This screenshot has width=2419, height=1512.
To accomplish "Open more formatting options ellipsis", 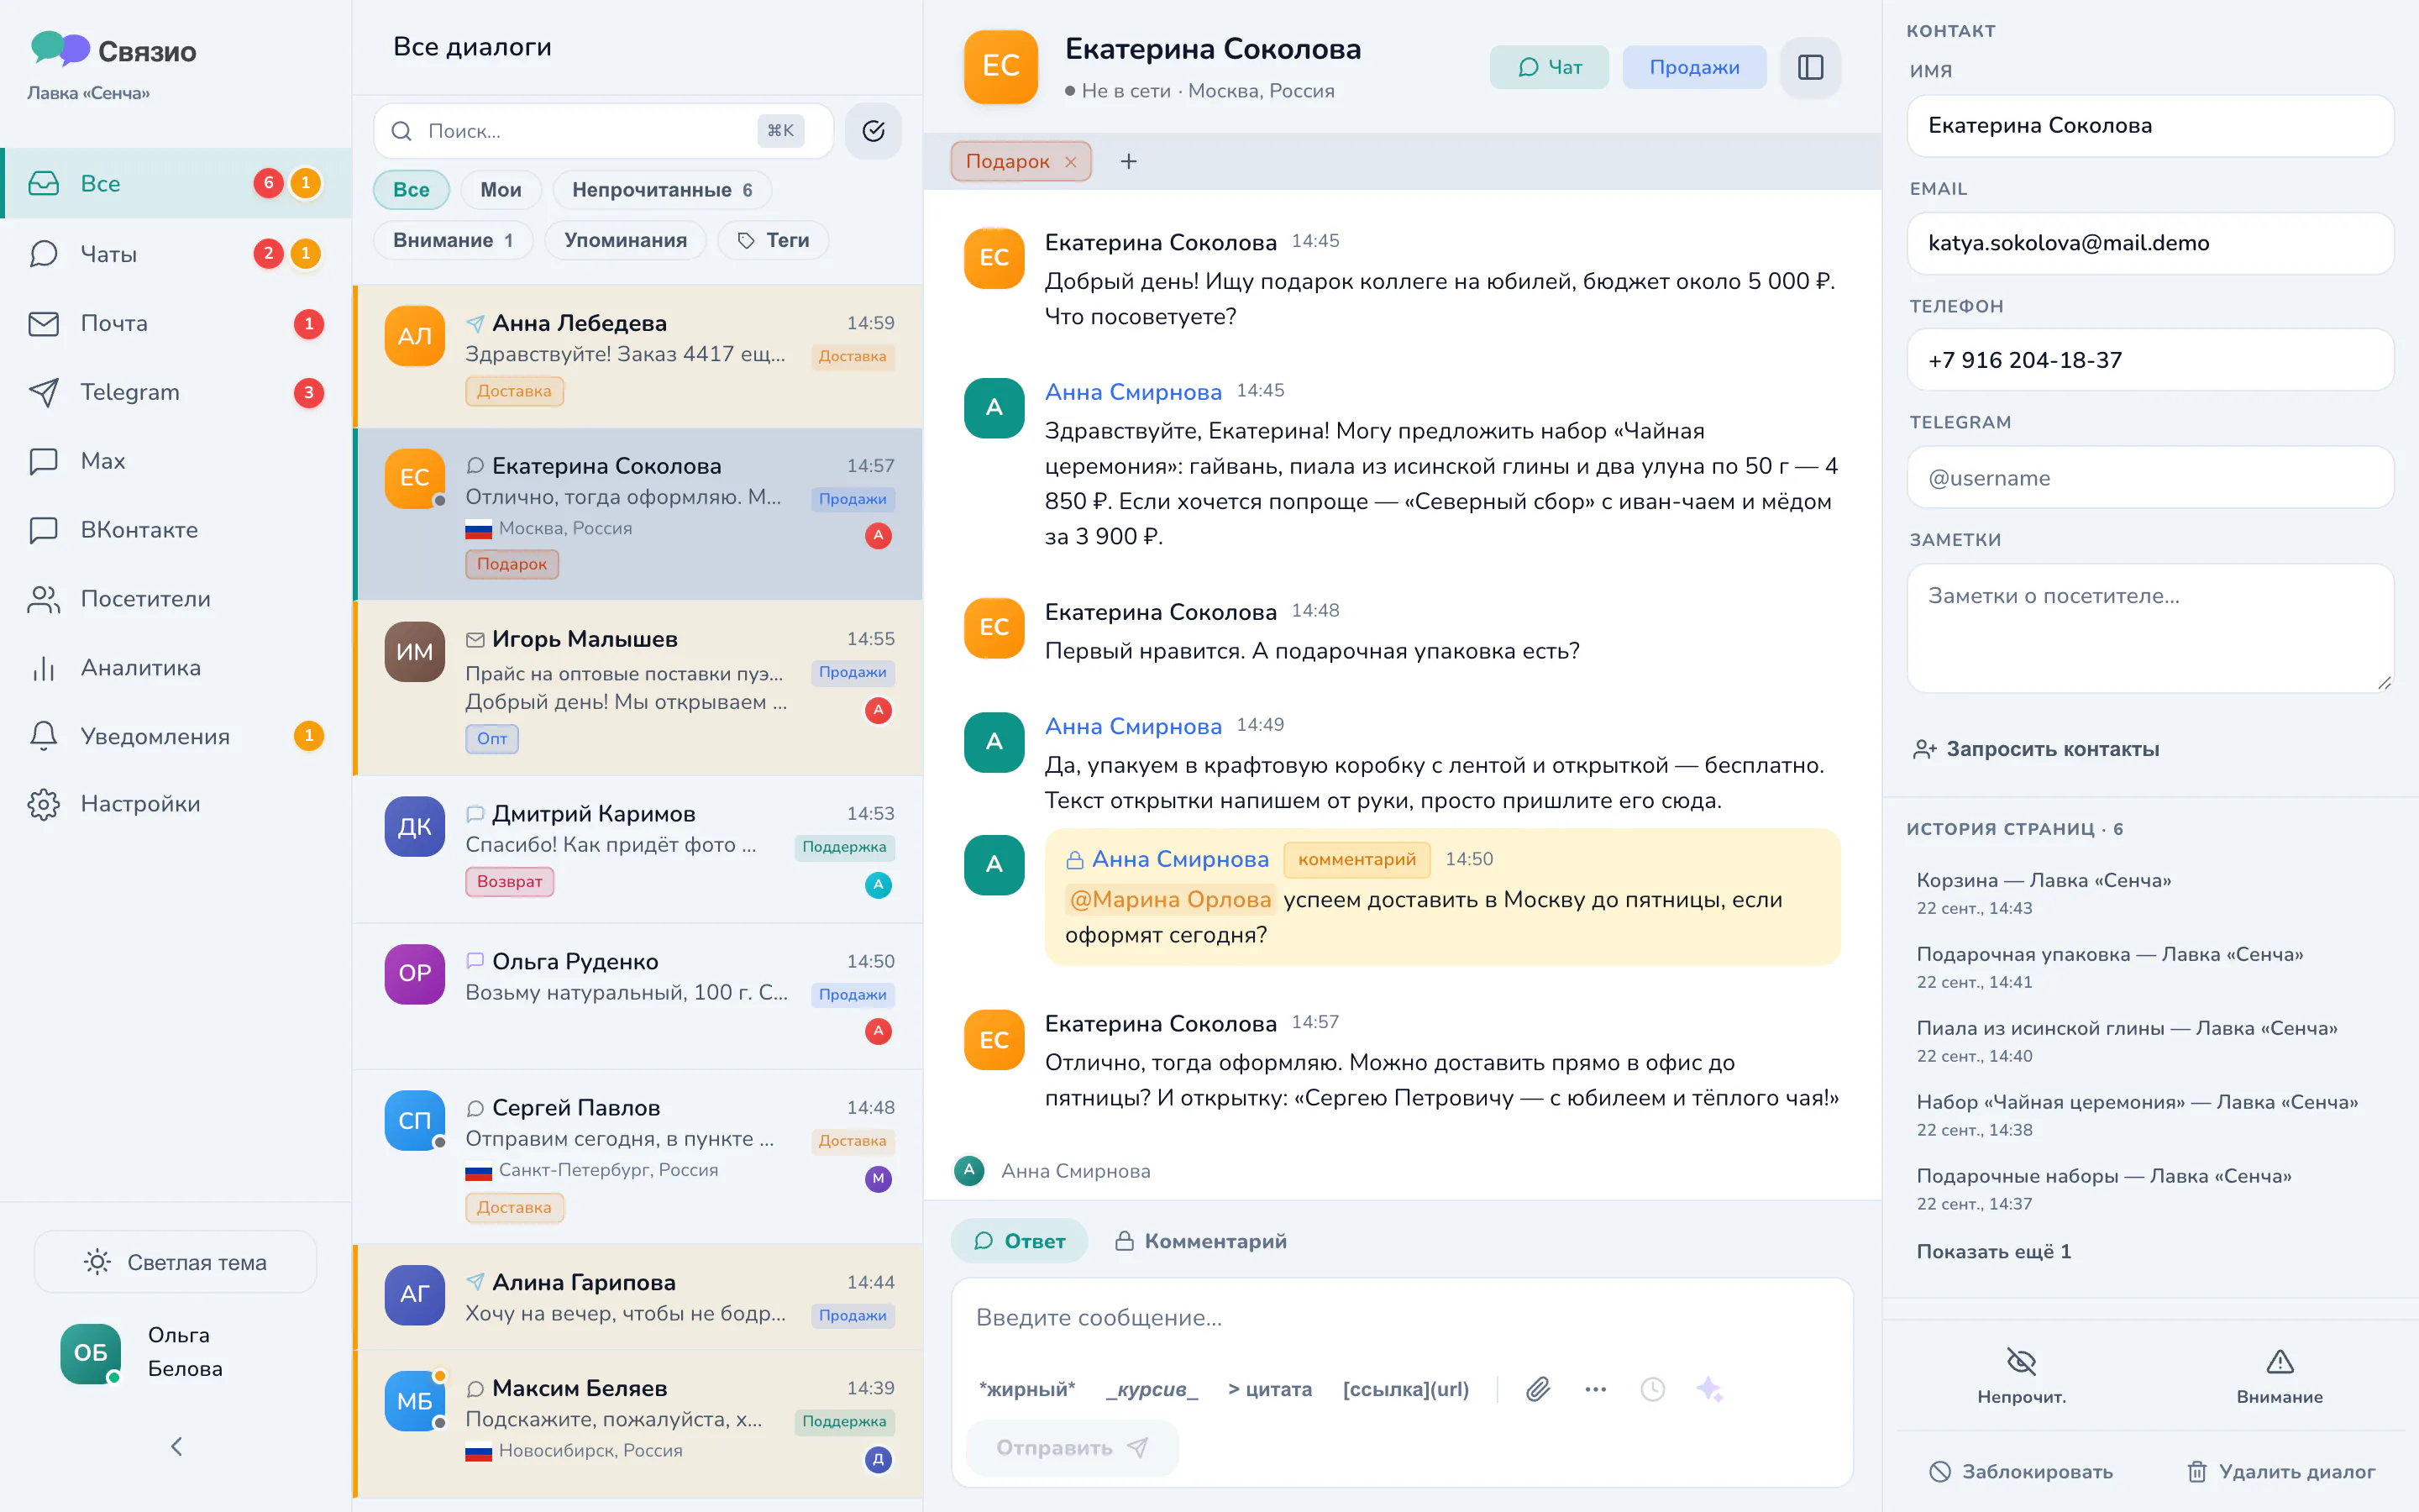I will point(1595,1389).
